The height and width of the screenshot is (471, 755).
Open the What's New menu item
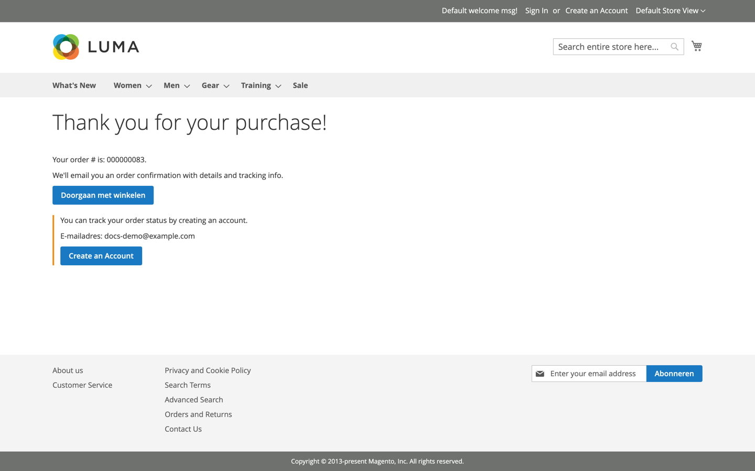(74, 85)
